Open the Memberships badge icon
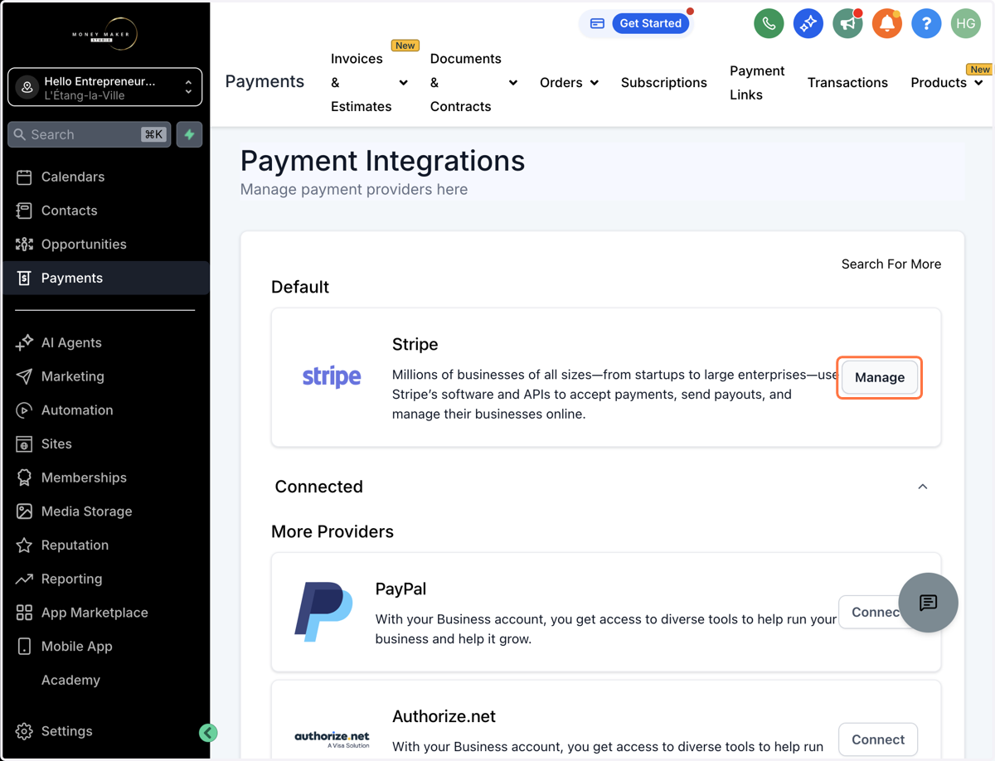This screenshot has height=761, width=995. tap(24, 477)
